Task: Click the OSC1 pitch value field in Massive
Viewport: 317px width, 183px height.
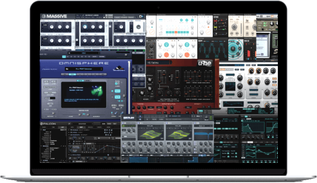Action: click(x=45, y=25)
